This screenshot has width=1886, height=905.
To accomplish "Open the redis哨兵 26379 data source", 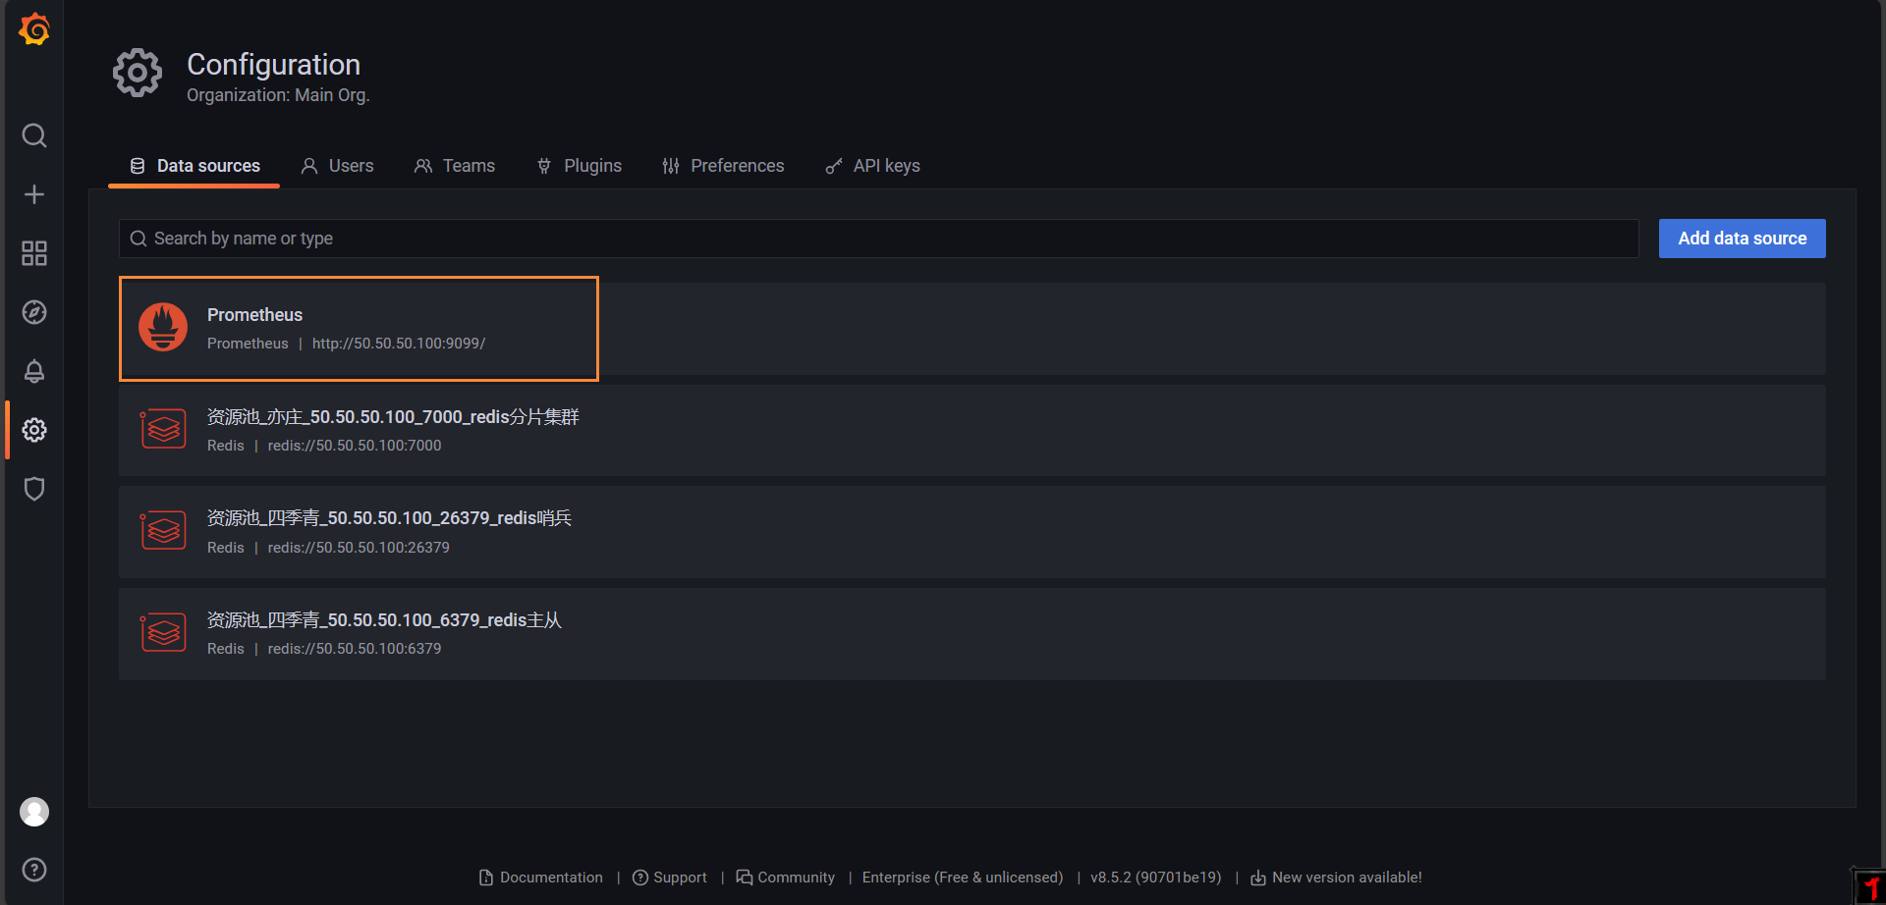I will [389, 518].
